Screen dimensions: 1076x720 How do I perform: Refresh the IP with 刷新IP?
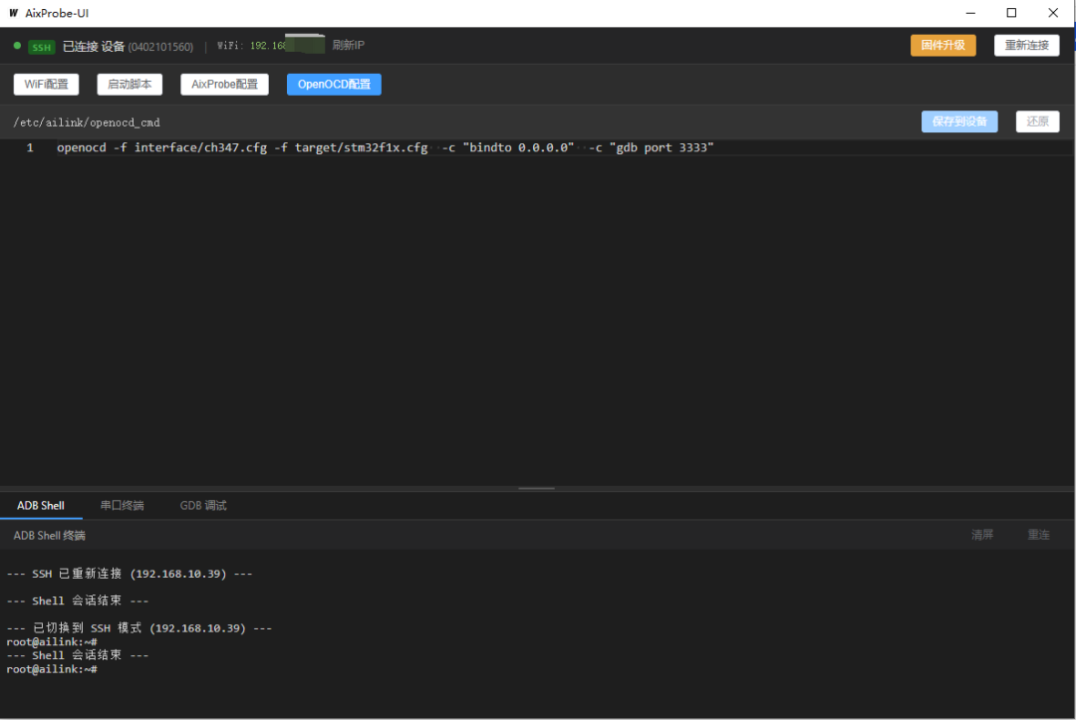[x=348, y=45]
